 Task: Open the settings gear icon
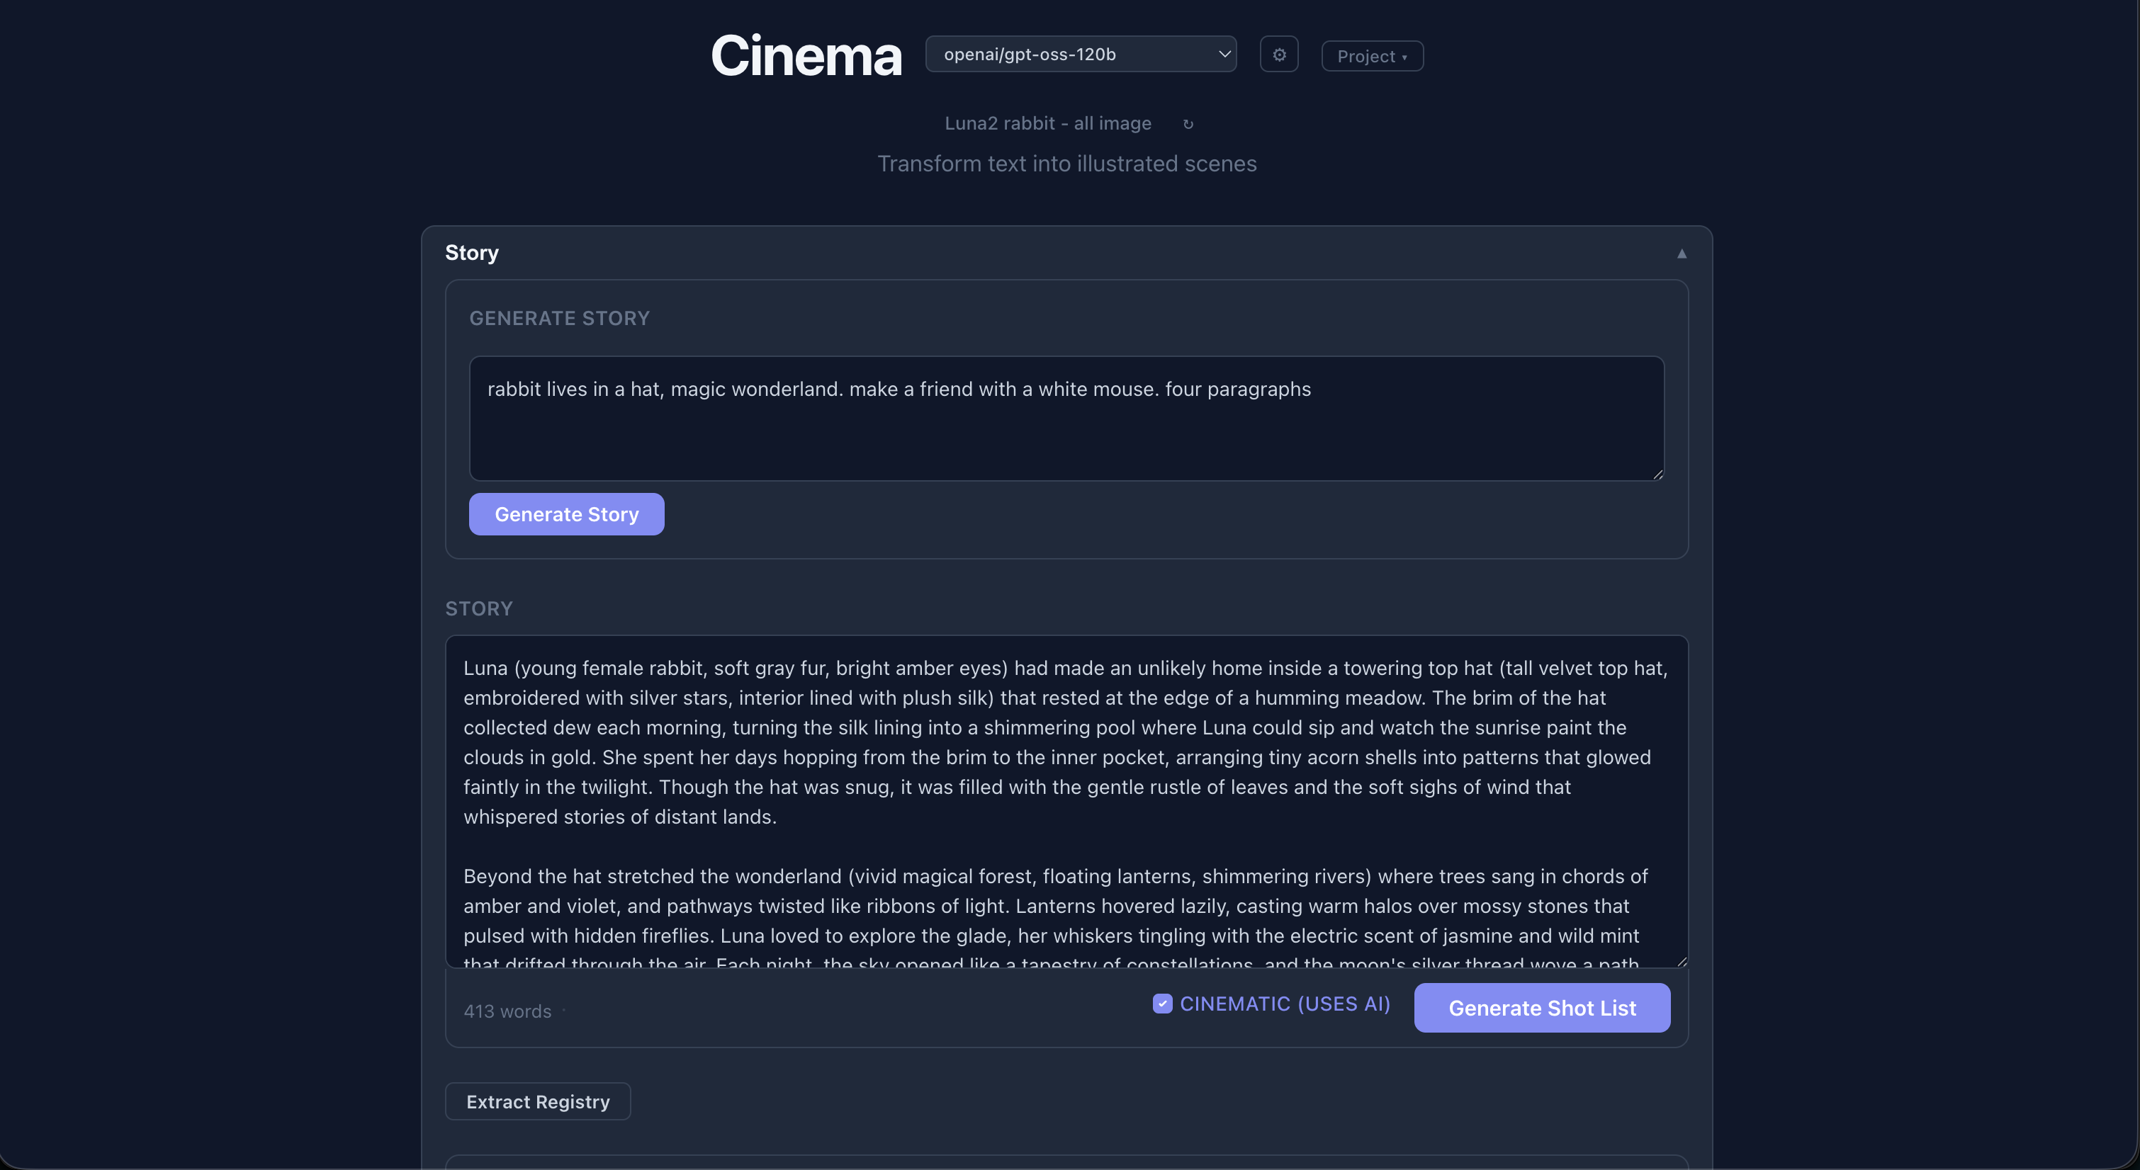(x=1278, y=55)
